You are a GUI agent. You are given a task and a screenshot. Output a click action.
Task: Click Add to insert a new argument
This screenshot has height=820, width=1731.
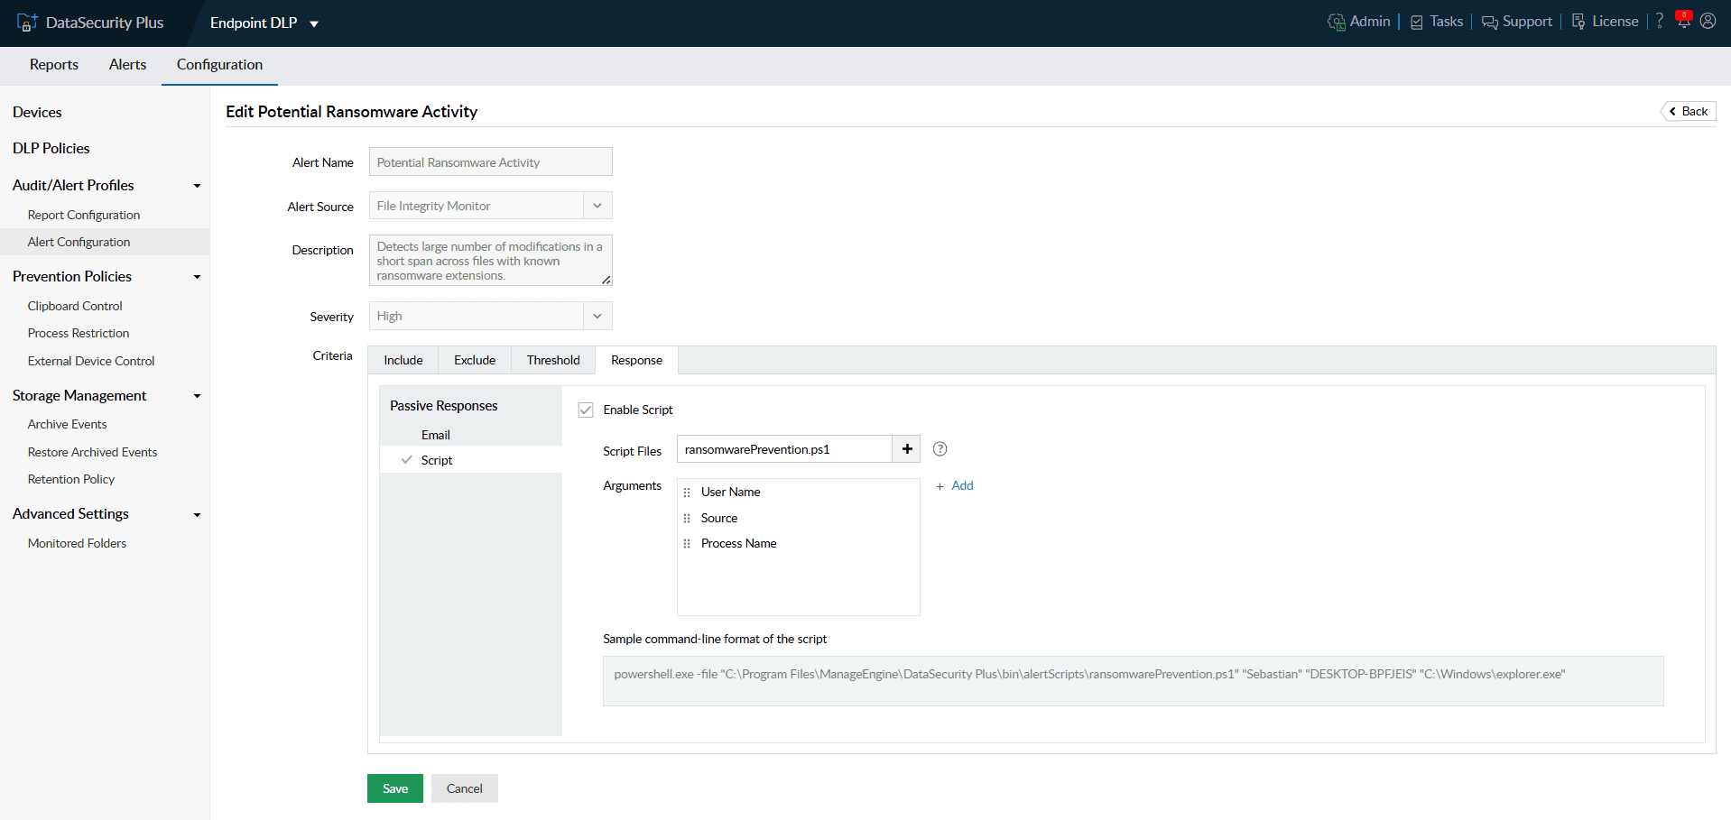click(x=962, y=485)
